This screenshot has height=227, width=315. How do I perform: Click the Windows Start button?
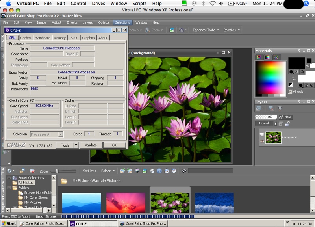9,223
